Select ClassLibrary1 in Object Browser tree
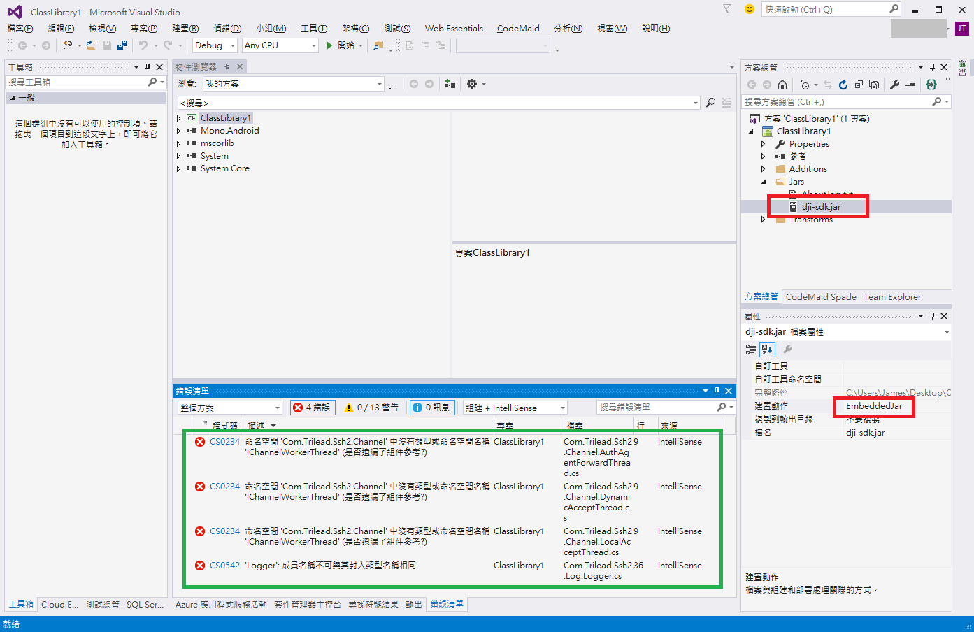The image size is (974, 632). (x=225, y=118)
